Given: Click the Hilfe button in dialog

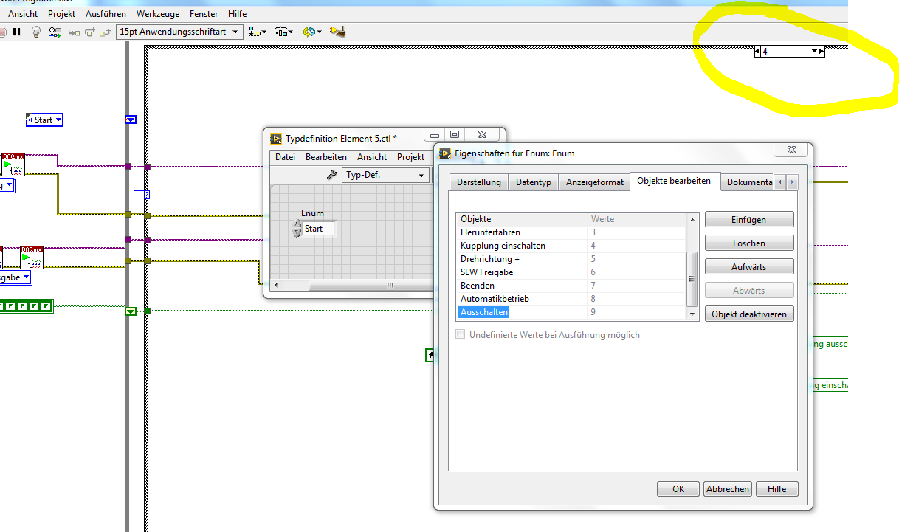Looking at the screenshot, I should [776, 488].
